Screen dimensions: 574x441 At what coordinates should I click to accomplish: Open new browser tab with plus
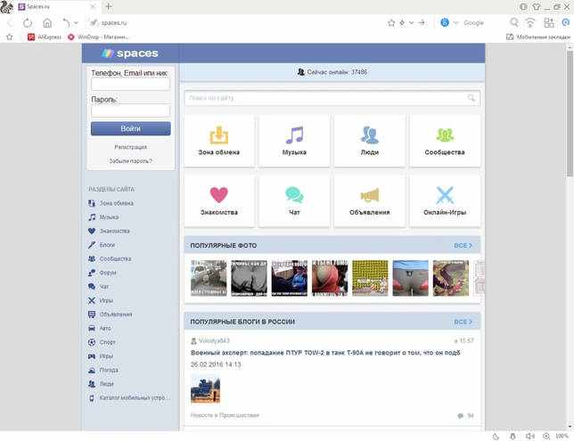(109, 6)
